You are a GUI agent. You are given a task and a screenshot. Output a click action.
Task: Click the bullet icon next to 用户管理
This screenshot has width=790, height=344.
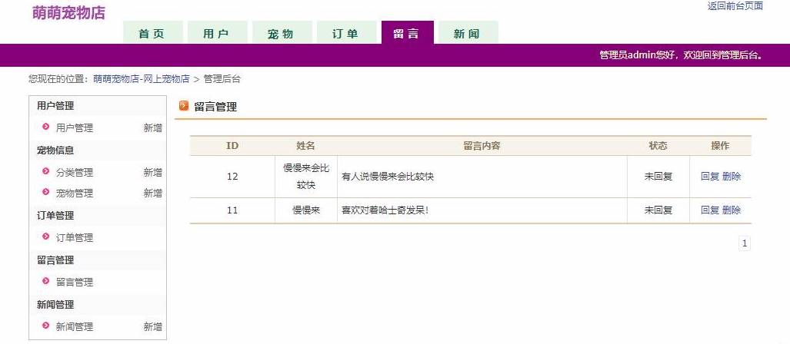coord(46,127)
